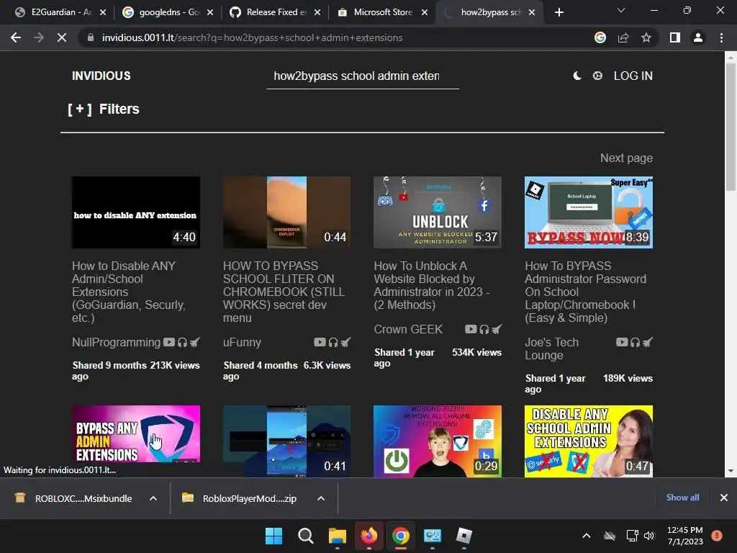Visit Joe's Tech Lounge channel
This screenshot has width=737, height=553.
(x=552, y=349)
